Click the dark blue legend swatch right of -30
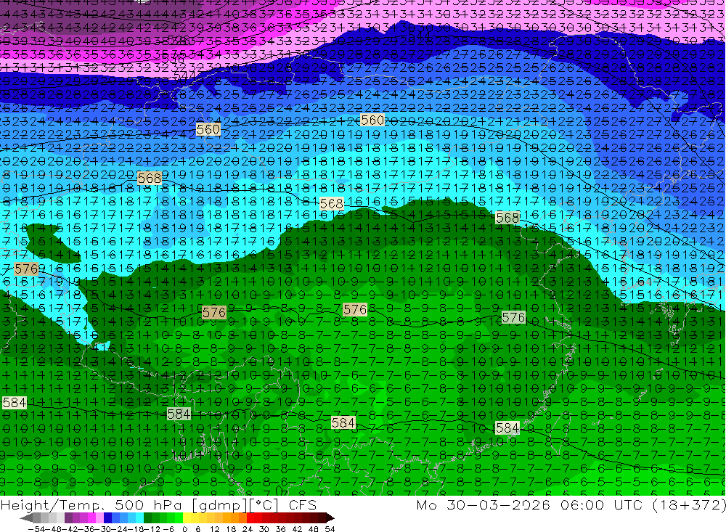Viewport: 726px width, 532px height. point(108,518)
